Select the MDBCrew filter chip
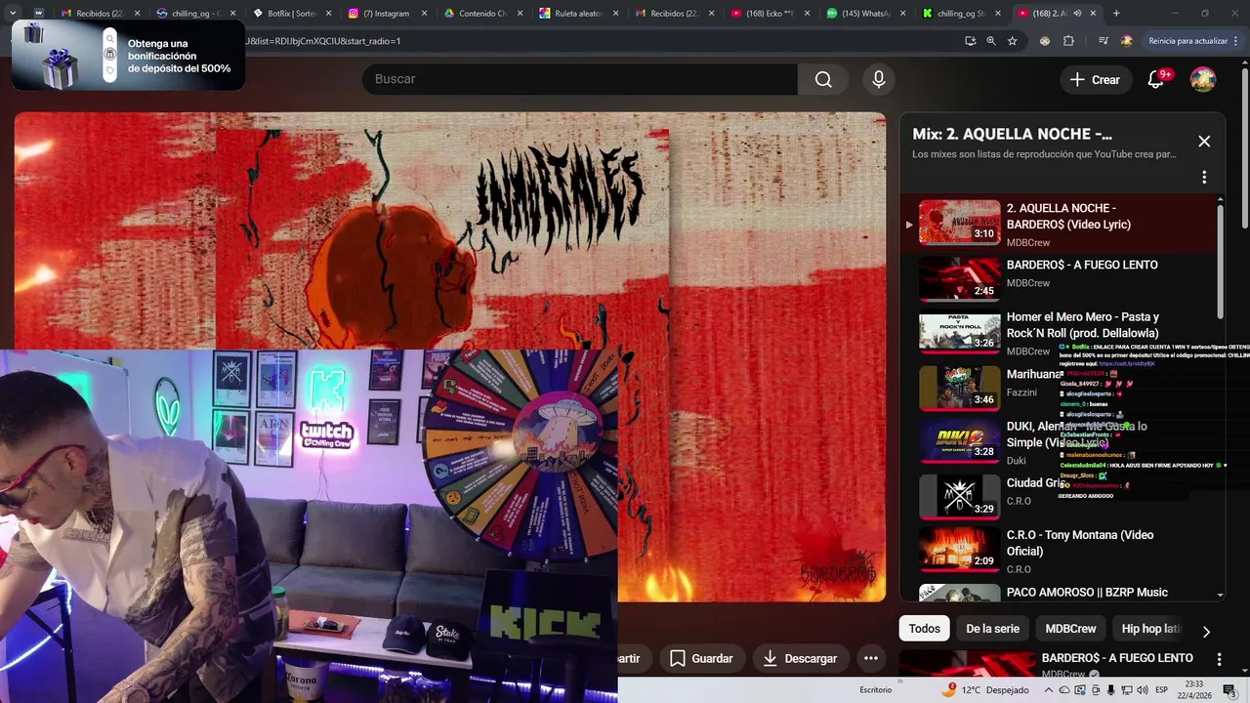1250x703 pixels. (1070, 629)
